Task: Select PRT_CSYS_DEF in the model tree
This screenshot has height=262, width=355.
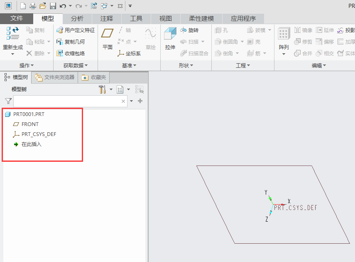Action: [x=34, y=134]
